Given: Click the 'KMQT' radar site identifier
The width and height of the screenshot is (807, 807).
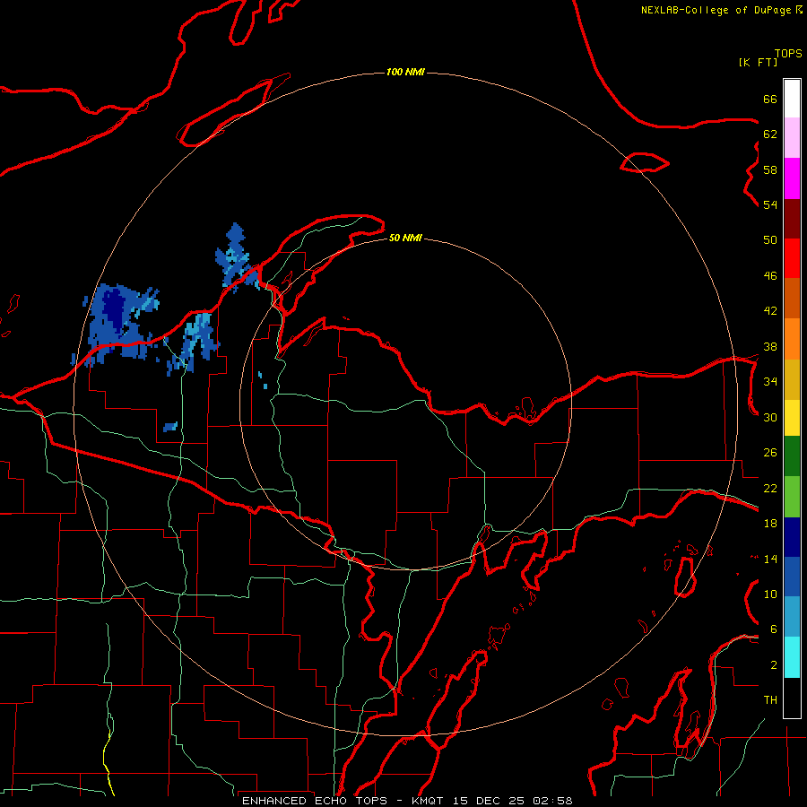Looking at the screenshot, I should click(x=429, y=801).
